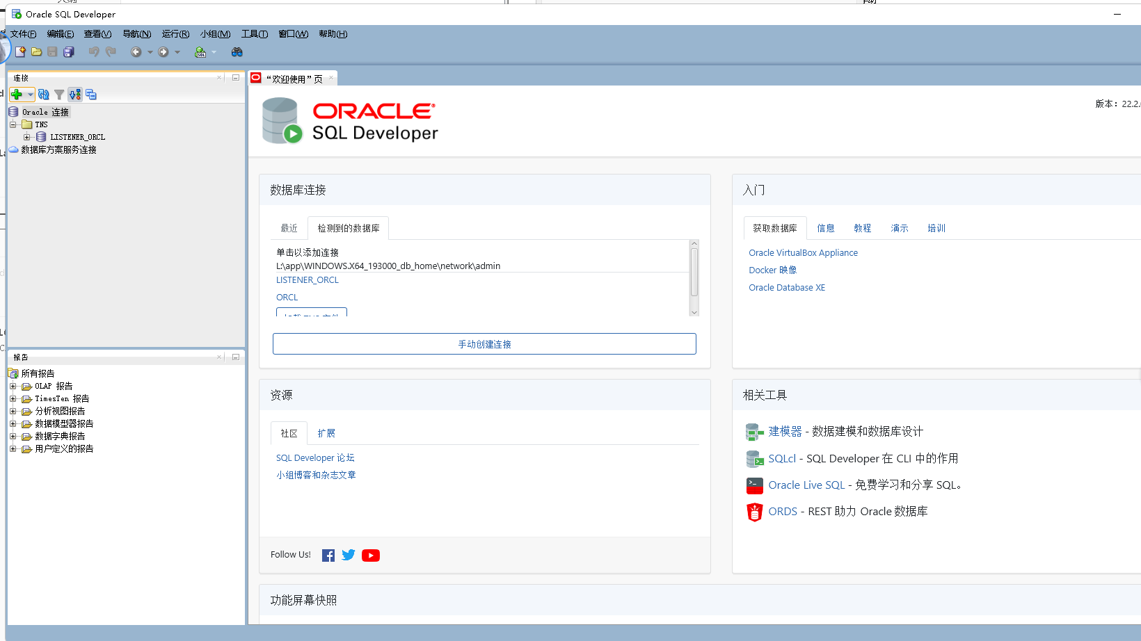Screen dimensions: 1141x641
Task: Click the Refresh connections icon
Action: coord(44,95)
